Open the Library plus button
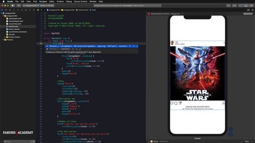The image size is (255, 143). (x=228, y=6)
